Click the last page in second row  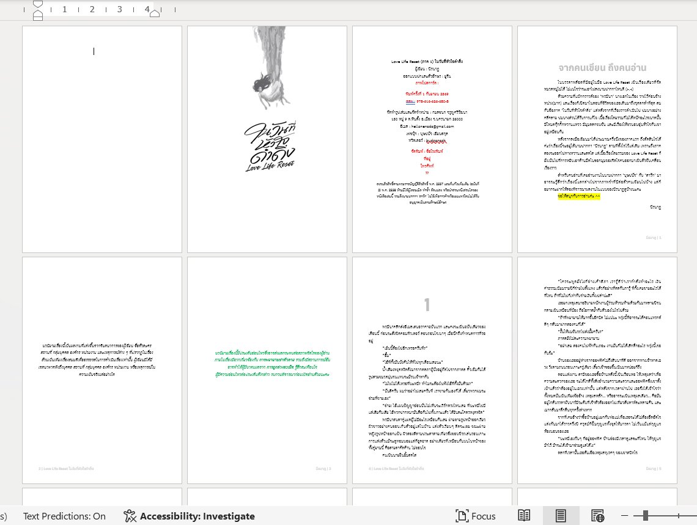coord(597,370)
